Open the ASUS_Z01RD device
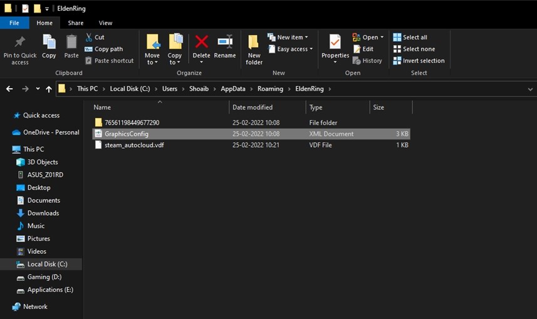This screenshot has width=537, height=319. tap(40, 175)
